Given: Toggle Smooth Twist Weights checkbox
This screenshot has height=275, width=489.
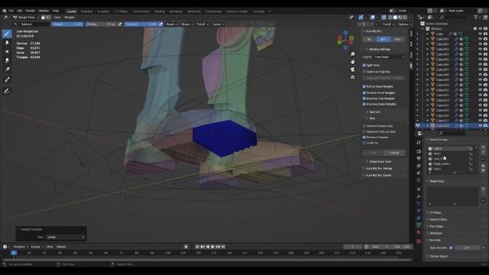Looking at the screenshot, I should pos(364,92).
